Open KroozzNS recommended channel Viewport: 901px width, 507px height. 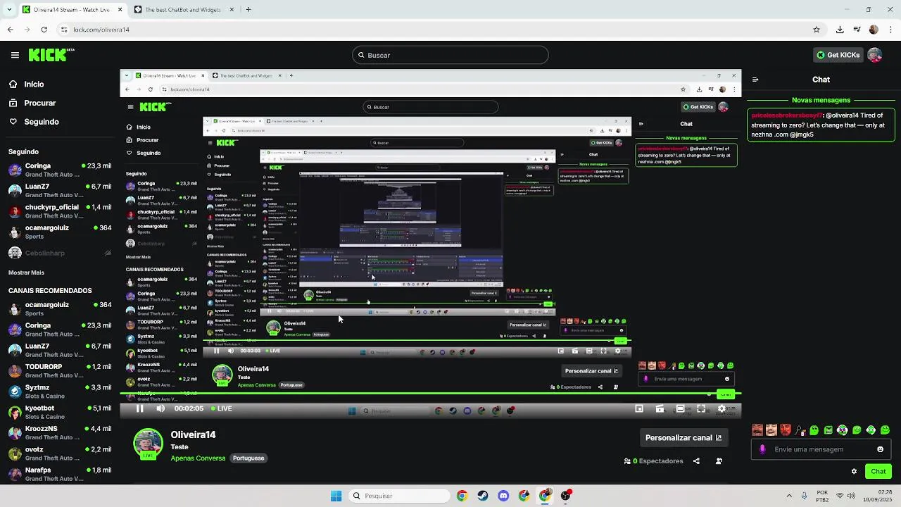[x=60, y=432]
